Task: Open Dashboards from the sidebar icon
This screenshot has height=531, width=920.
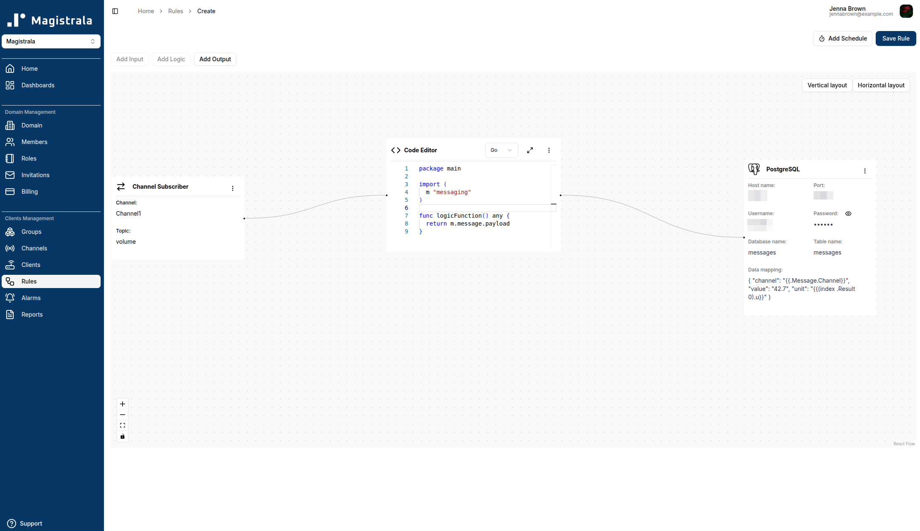Action: (x=10, y=85)
